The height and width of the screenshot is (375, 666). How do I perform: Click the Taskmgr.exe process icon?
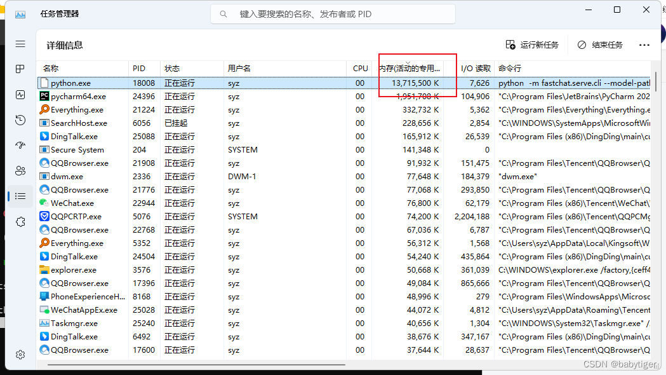point(44,323)
